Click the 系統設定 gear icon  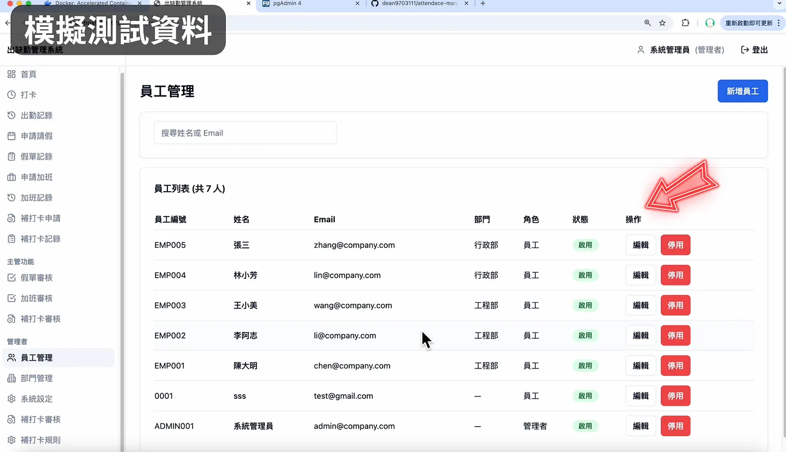tap(11, 399)
